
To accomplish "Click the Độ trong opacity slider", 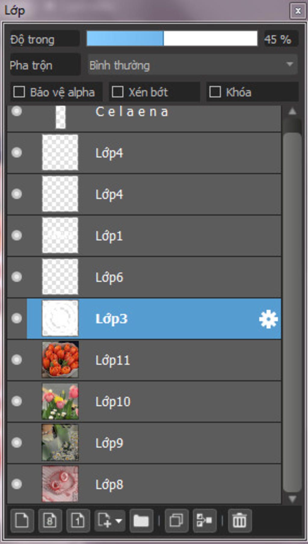I will click(x=172, y=38).
